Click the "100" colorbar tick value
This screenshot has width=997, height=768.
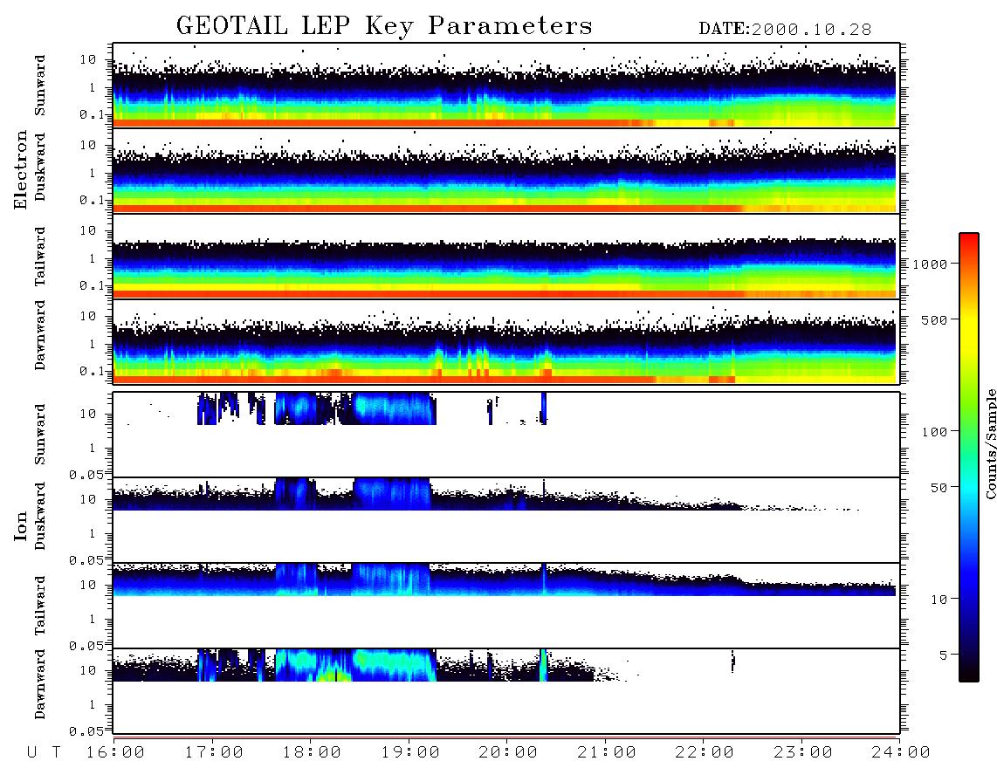[x=934, y=432]
